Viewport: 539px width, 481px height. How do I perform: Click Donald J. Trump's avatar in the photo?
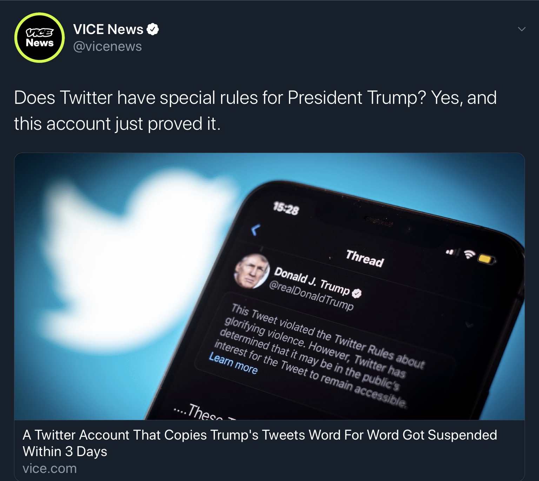click(x=252, y=271)
